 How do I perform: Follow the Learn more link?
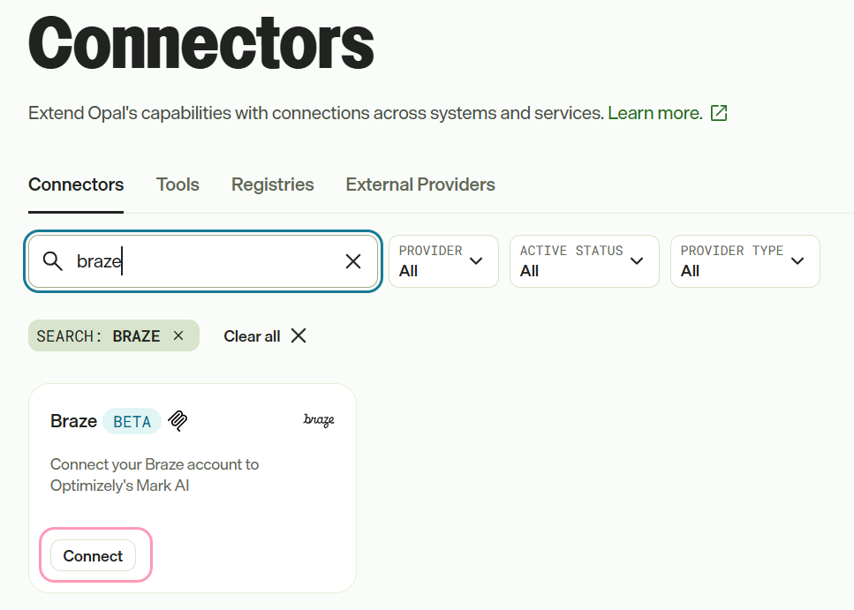click(655, 113)
